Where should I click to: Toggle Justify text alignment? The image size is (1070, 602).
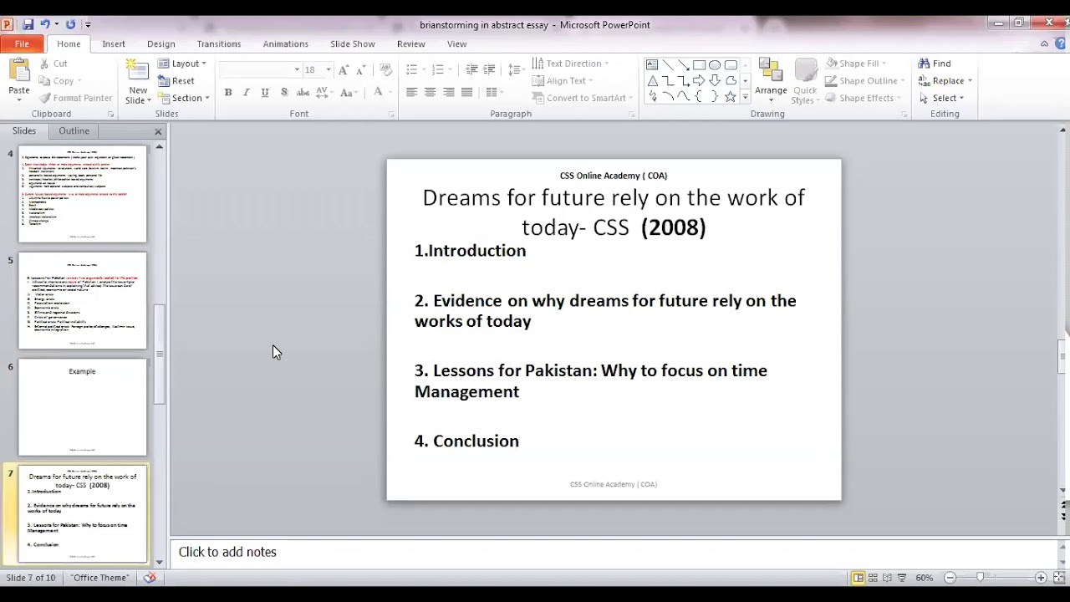pyautogui.click(x=467, y=92)
